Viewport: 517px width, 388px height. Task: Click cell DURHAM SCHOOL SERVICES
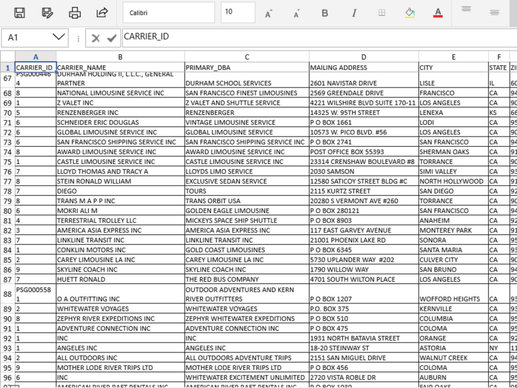coord(247,80)
